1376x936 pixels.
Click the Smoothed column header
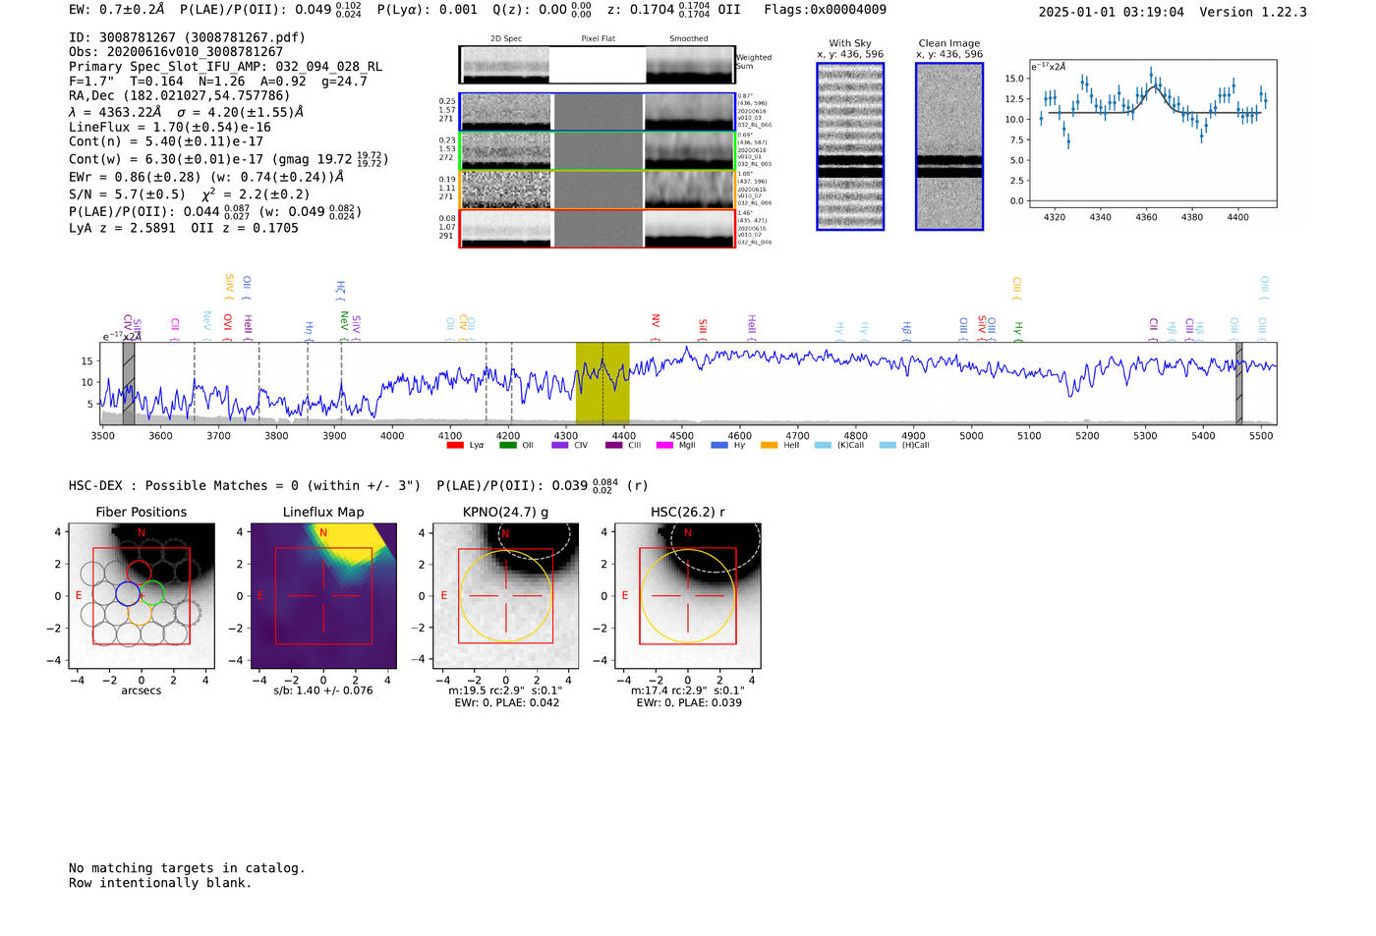coord(688,39)
